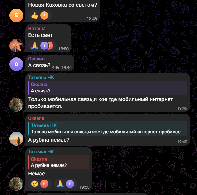Screen dimensions: 197x195
Task: Click sender name Оксана above А связь?
Action: point(36,59)
